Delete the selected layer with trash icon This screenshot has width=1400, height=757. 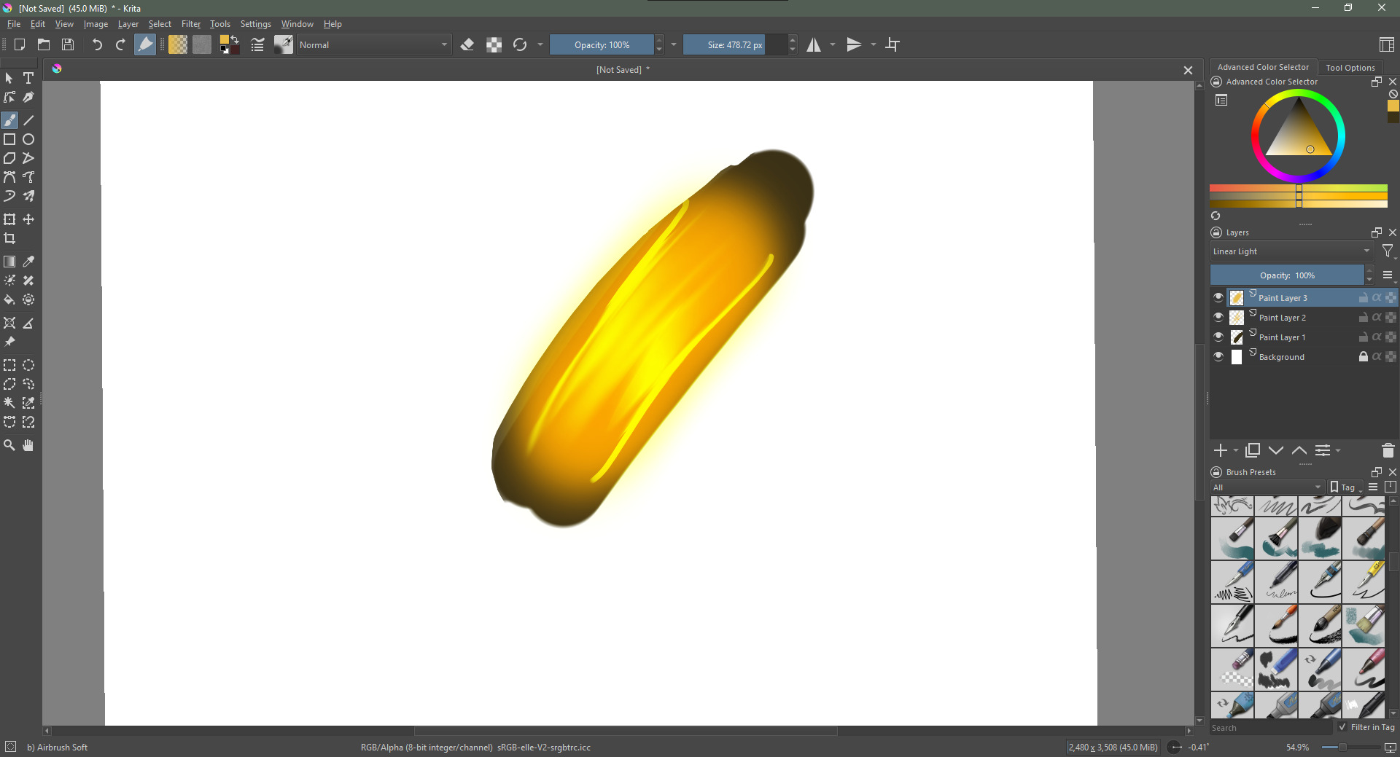(x=1388, y=451)
